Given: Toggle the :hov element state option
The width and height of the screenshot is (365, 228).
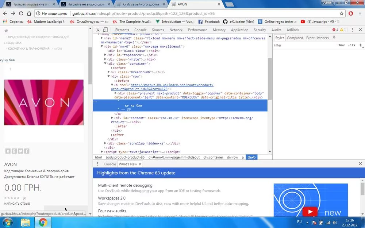Looking at the screenshot, I should pyautogui.click(x=341, y=45).
